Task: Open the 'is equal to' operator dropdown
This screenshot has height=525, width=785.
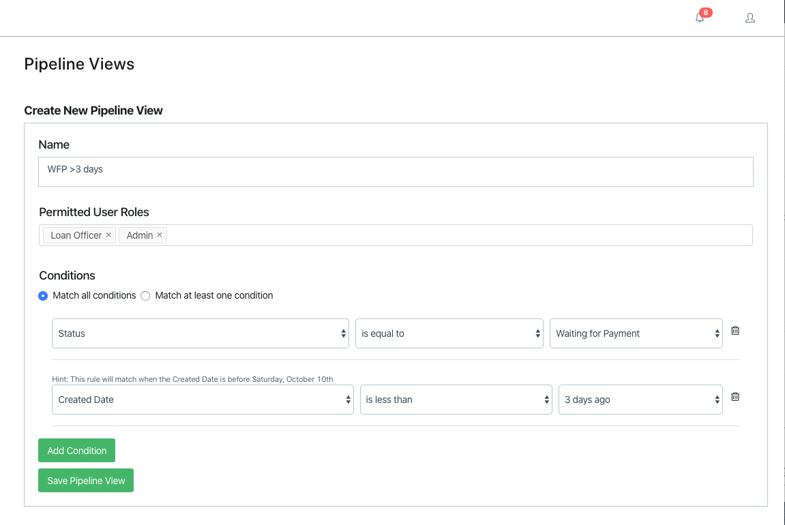Action: 449,333
